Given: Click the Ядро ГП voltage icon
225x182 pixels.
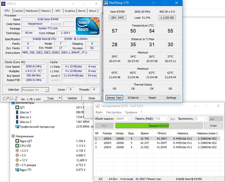Looking at the screenshot, I should 17,170.
